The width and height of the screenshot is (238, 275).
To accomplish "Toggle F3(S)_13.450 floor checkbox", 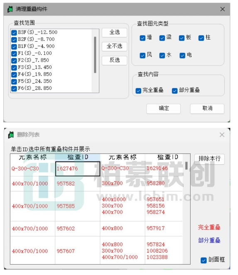I will (x=14, y=68).
